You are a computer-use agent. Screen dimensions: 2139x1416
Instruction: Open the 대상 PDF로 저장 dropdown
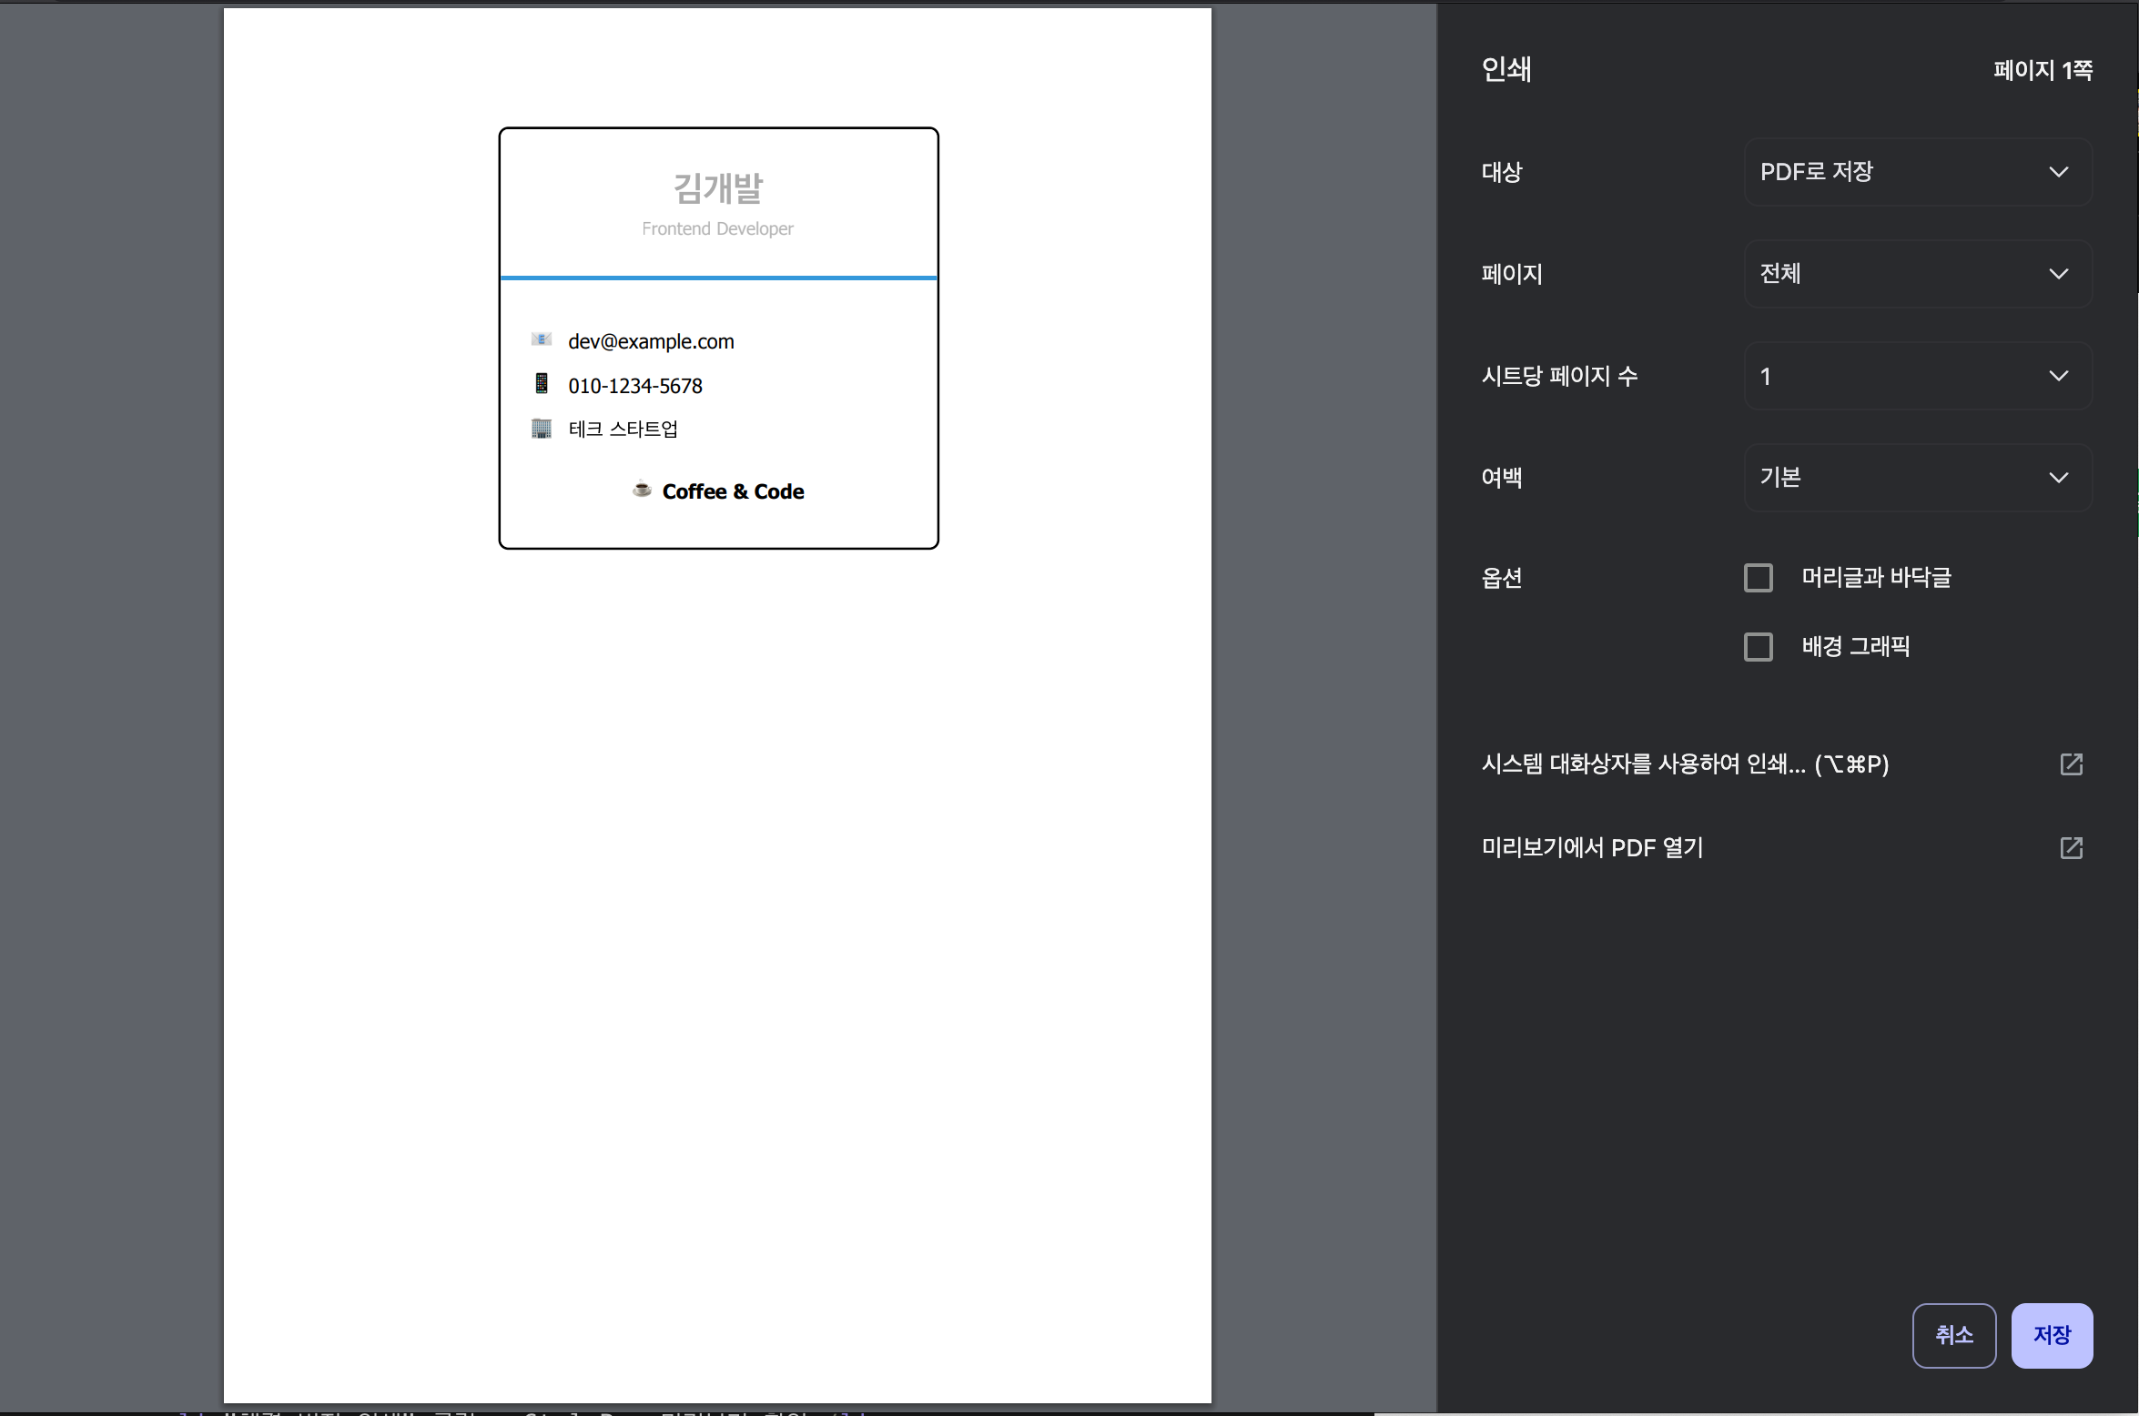[x=1917, y=172]
